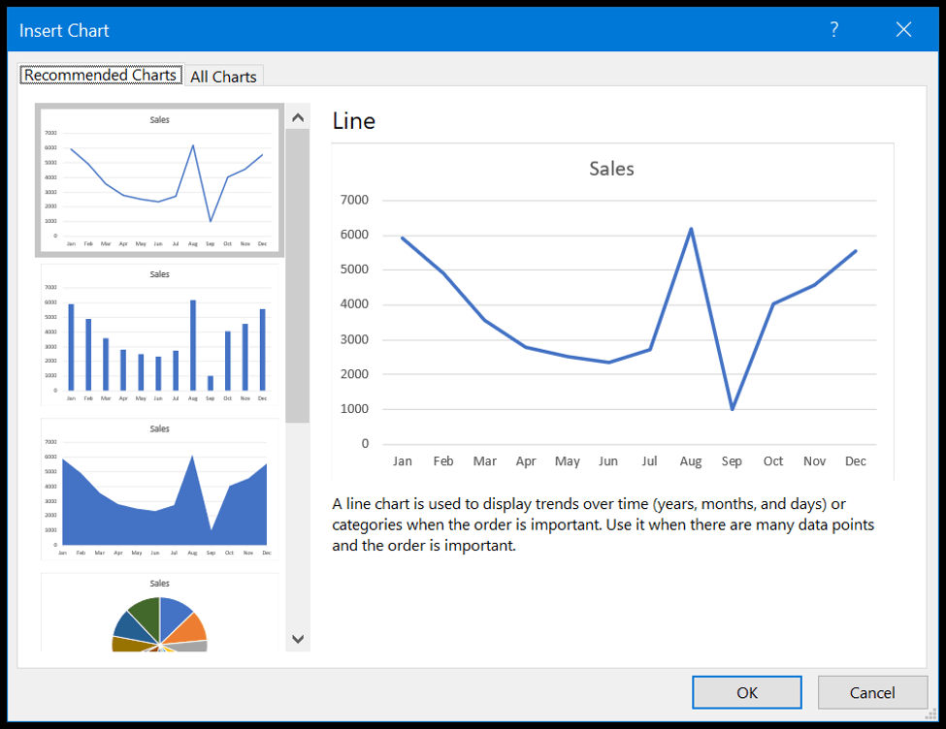Screen dimensions: 946x729
Task: Confirm with the OK button
Action: coord(747,692)
